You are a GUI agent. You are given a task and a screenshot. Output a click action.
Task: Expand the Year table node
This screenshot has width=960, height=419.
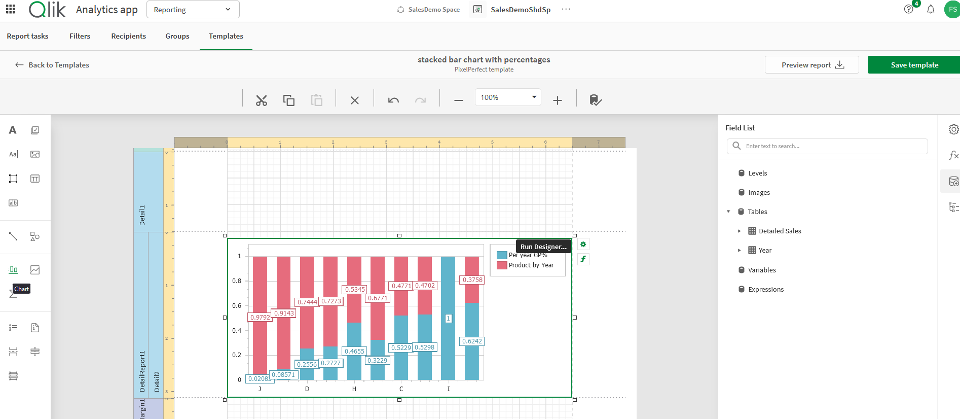coord(739,250)
